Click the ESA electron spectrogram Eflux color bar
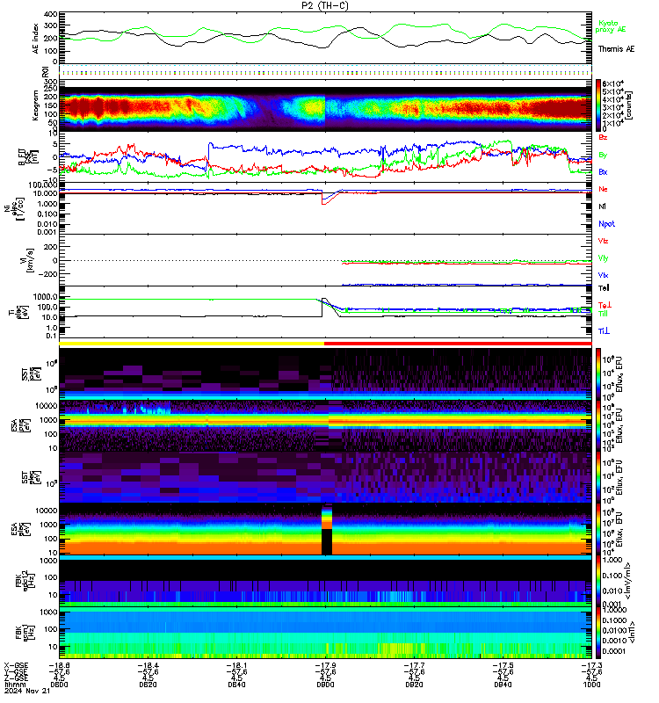This screenshot has height=703, width=659. (598, 530)
